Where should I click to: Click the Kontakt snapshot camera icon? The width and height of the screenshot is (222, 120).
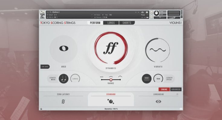(x=143, y=12)
